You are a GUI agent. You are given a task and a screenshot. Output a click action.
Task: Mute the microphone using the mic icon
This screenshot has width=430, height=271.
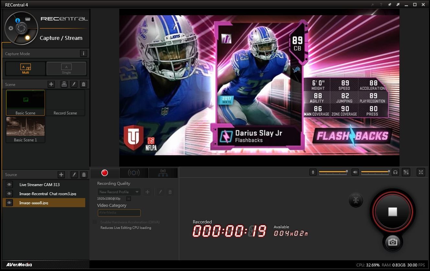[313, 172]
